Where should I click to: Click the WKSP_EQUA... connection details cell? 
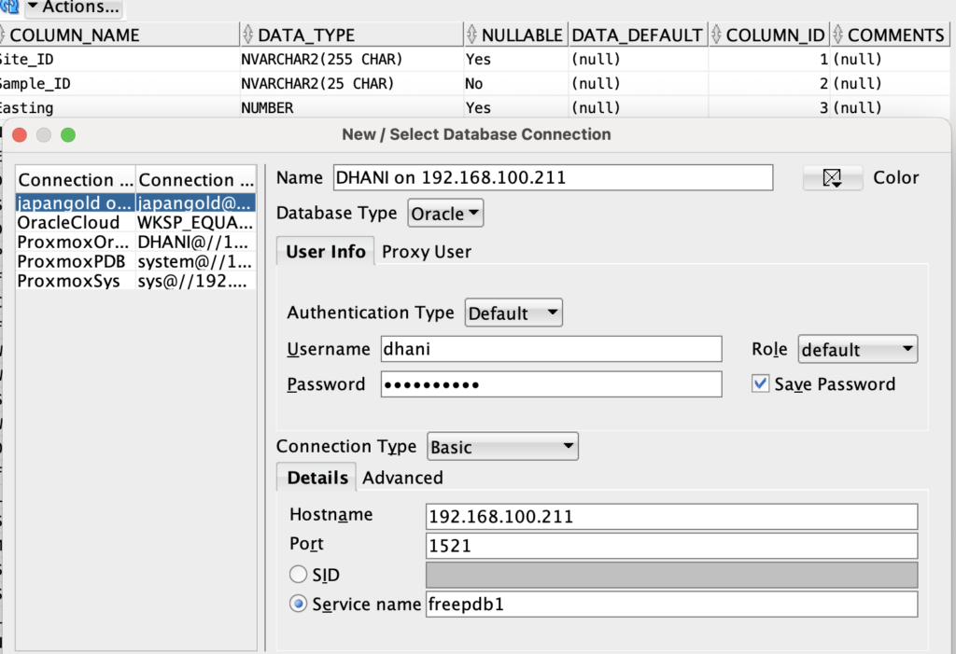pyautogui.click(x=195, y=222)
